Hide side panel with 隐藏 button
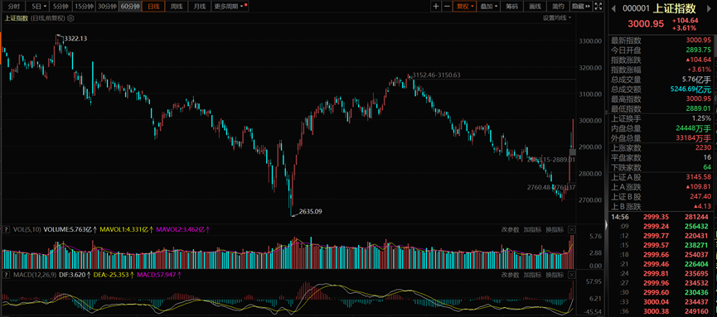 [581, 7]
